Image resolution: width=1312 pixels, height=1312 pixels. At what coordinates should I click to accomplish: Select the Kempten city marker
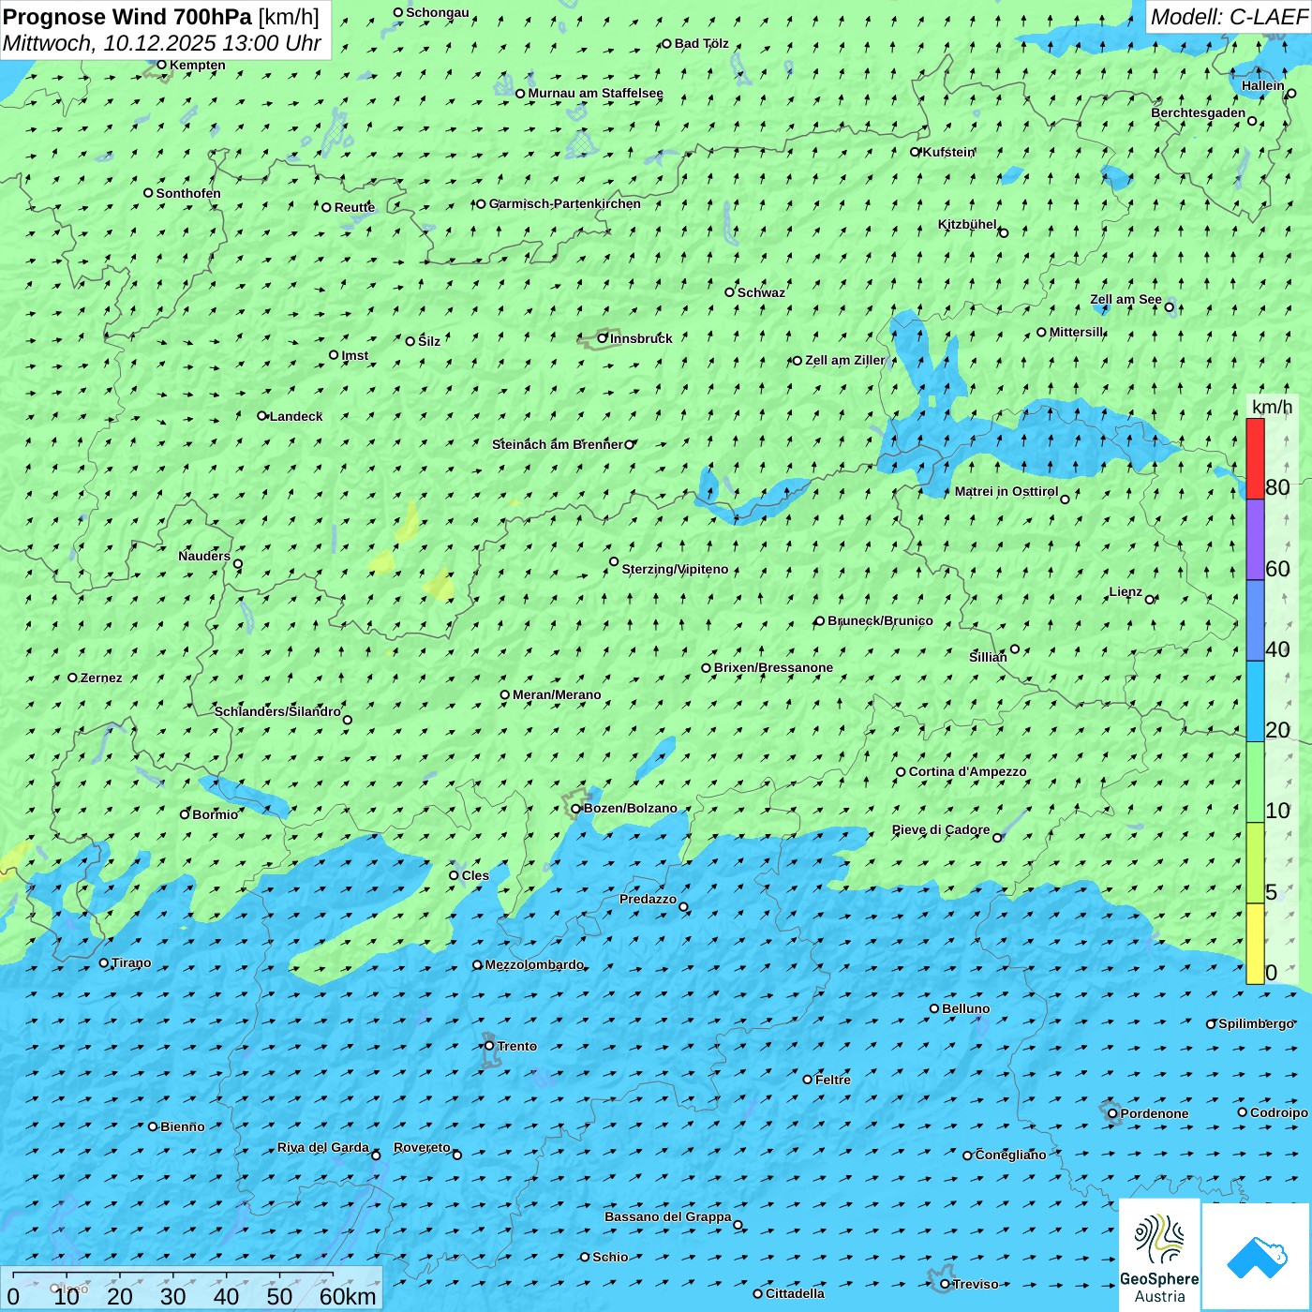pos(161,65)
